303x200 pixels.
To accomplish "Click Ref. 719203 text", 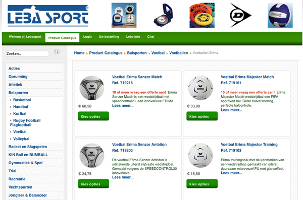I will pyautogui.click(x=122, y=151).
